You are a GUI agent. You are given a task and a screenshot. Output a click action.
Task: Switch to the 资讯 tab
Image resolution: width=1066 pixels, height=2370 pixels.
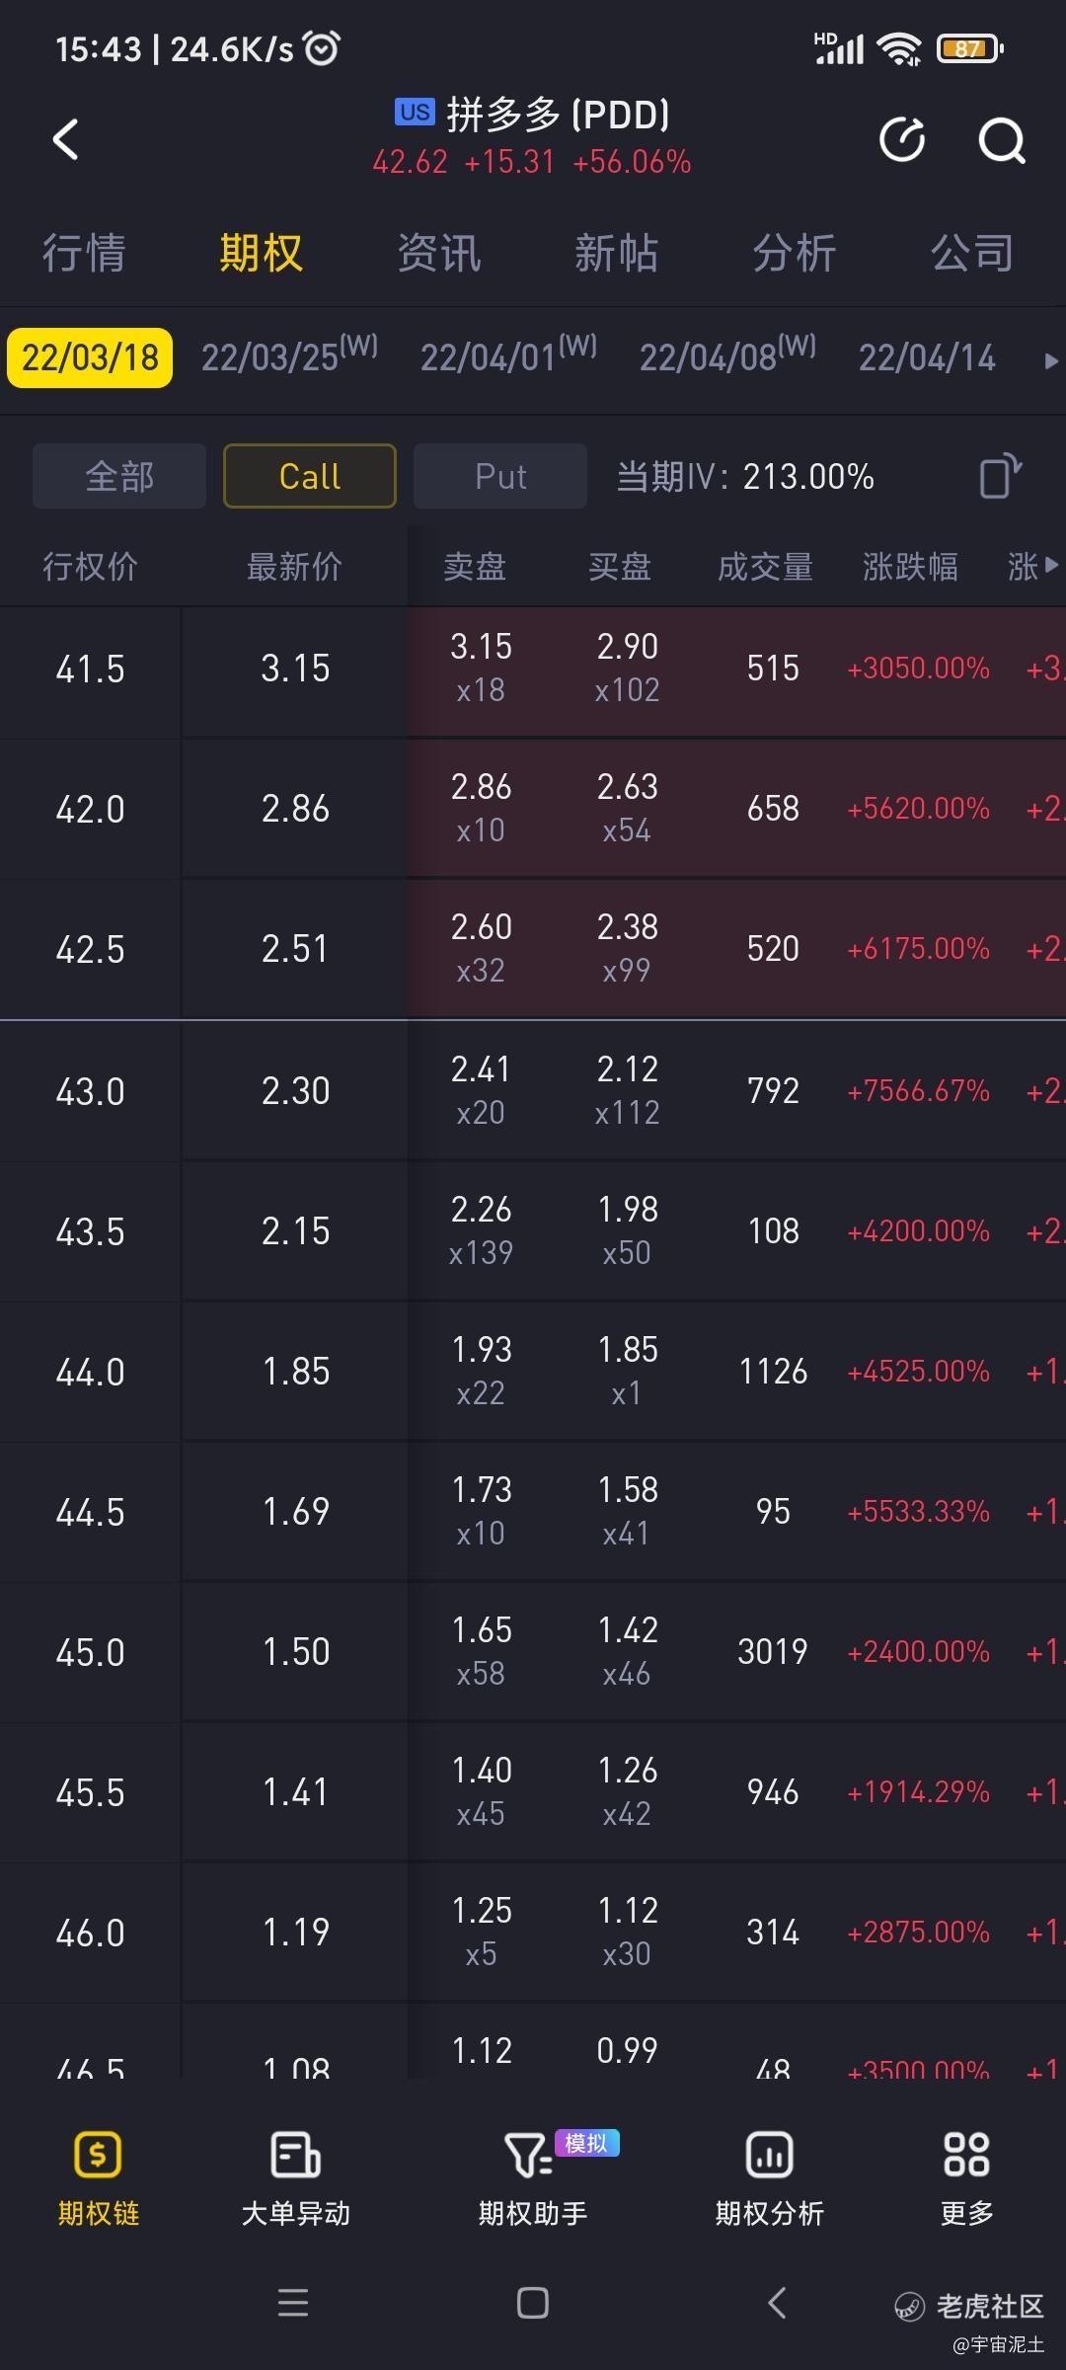point(439,253)
